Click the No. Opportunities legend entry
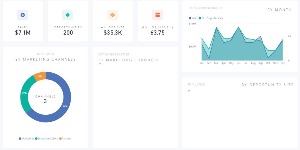This screenshot has width=300, height=150. (211, 18)
